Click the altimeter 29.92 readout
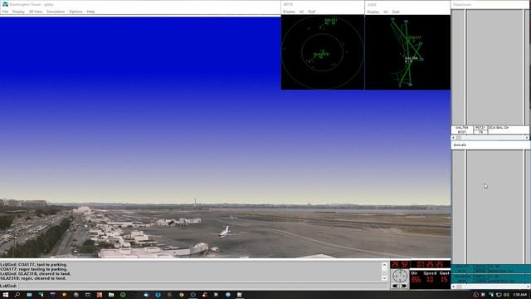This screenshot has width=531, height=299. [400, 264]
